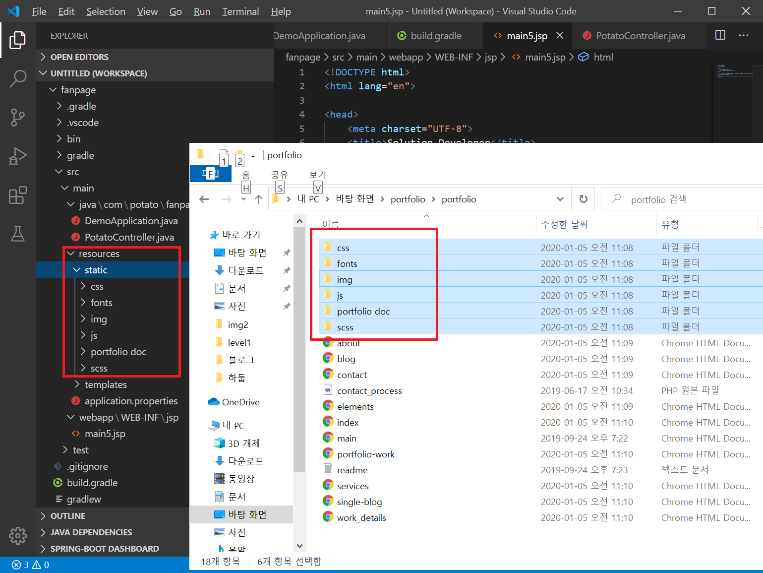763x573 pixels.
Task: Open the Source Control view
Action: pos(17,117)
